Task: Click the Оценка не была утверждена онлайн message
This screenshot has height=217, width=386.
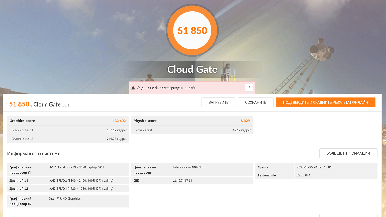Action: coord(167,88)
